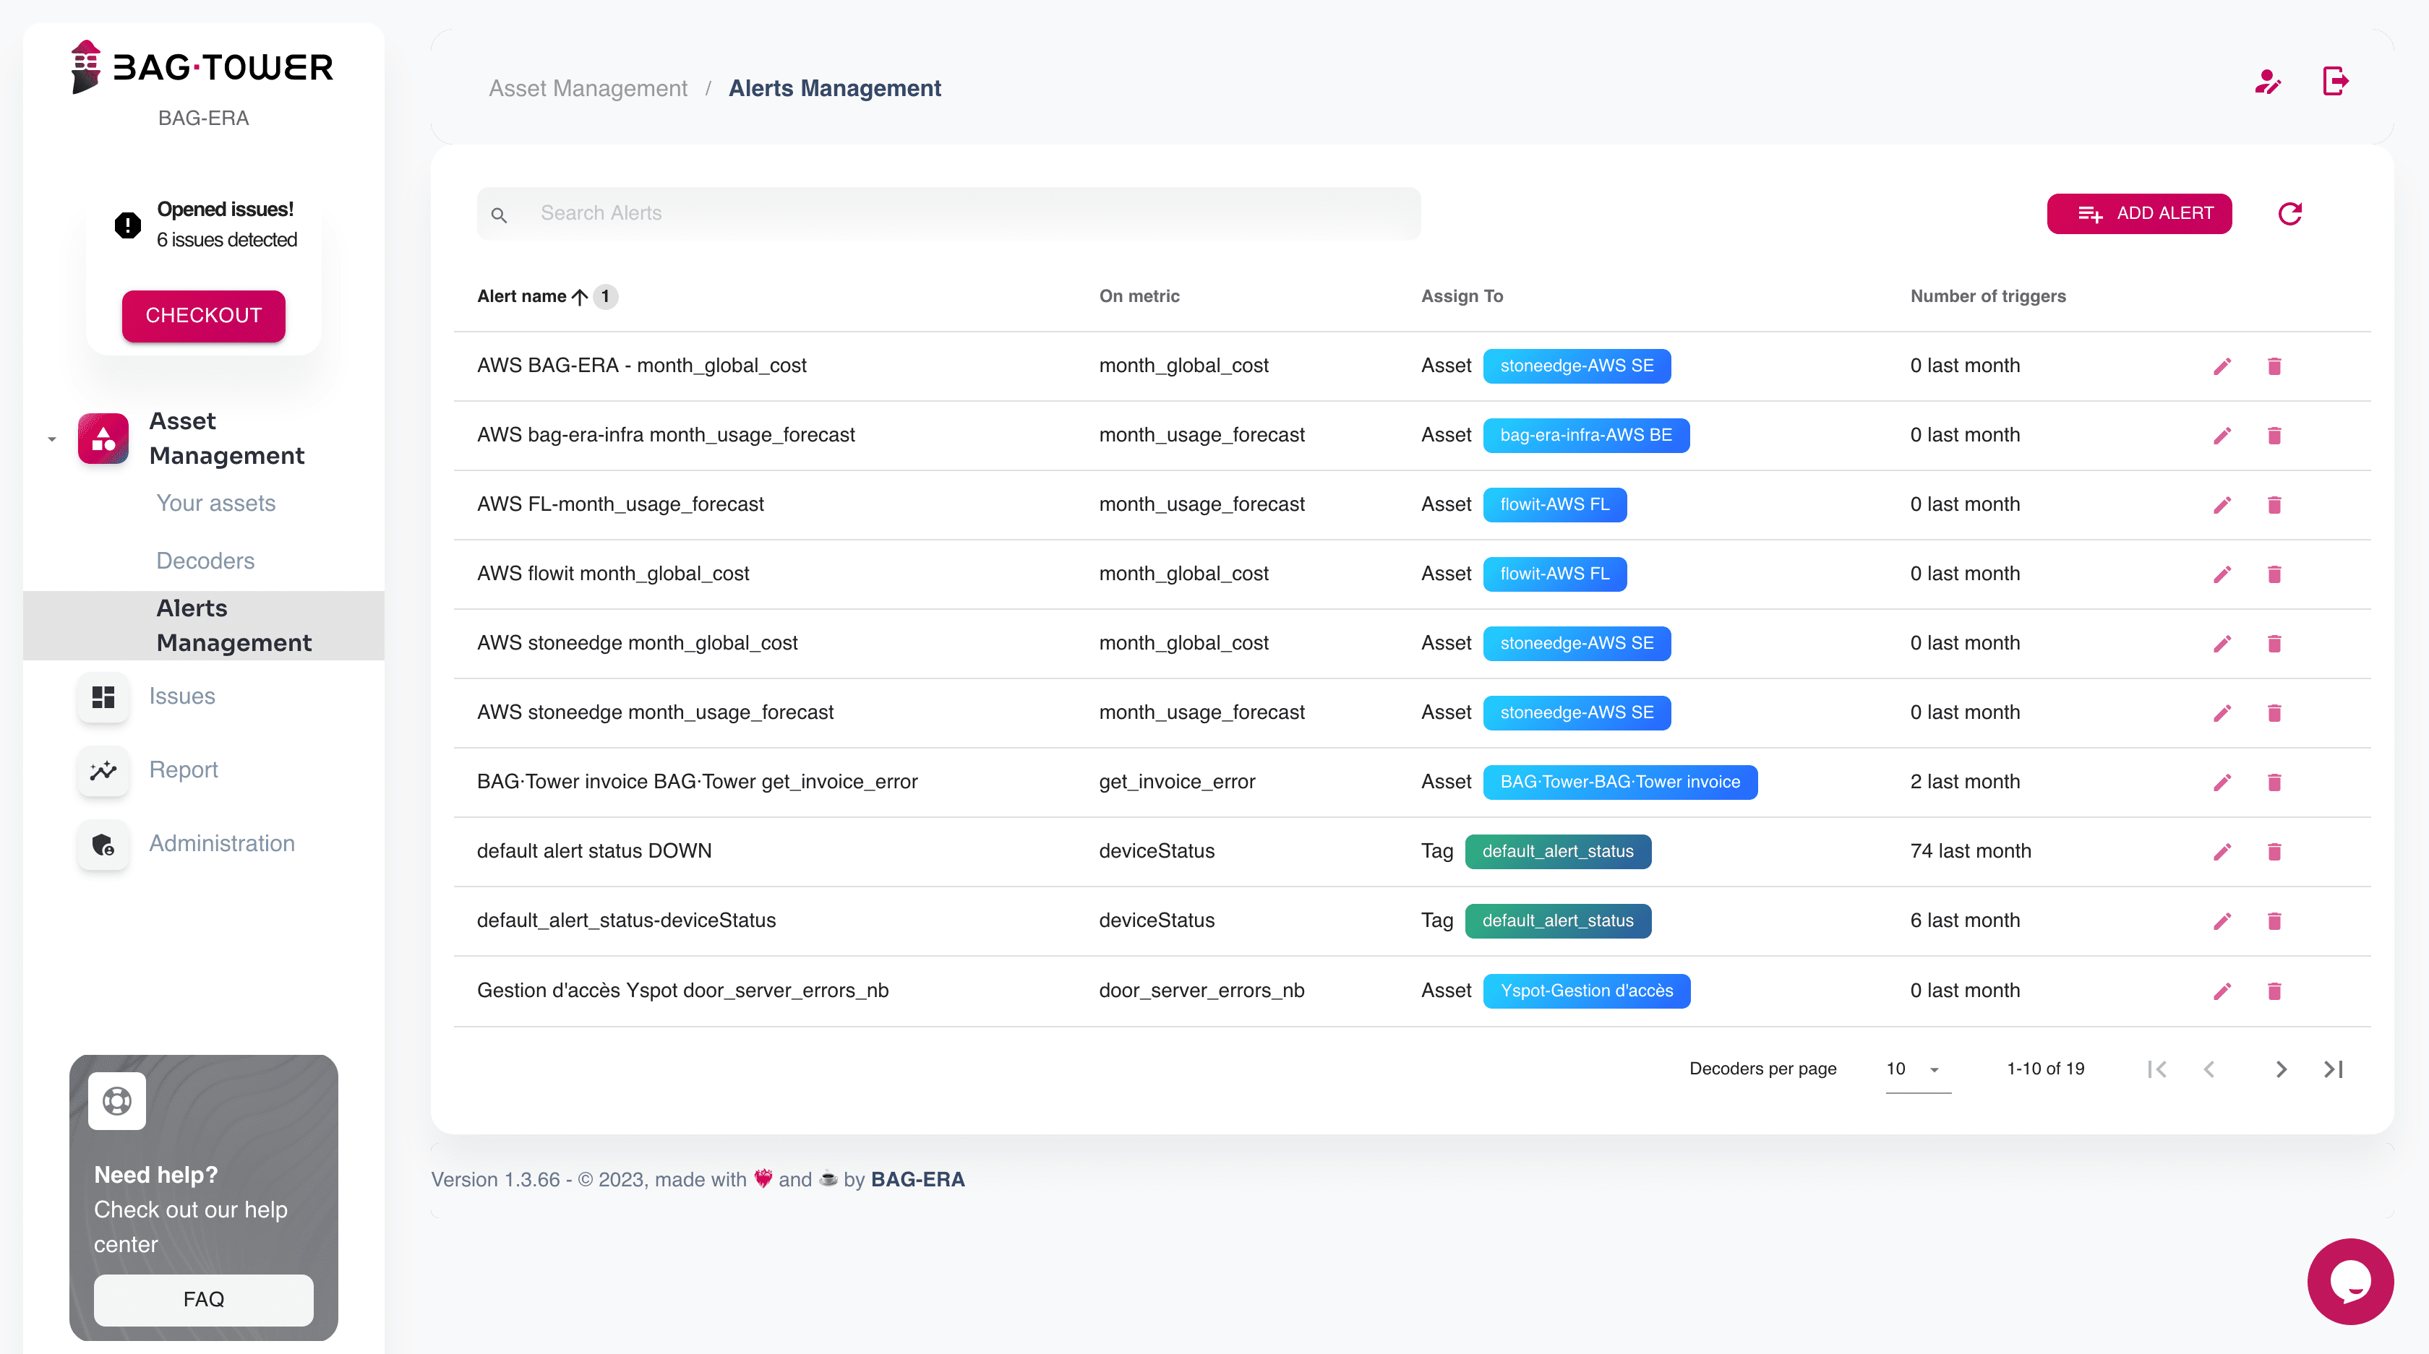
Task: Click the CHECKOUT button
Action: click(x=202, y=316)
